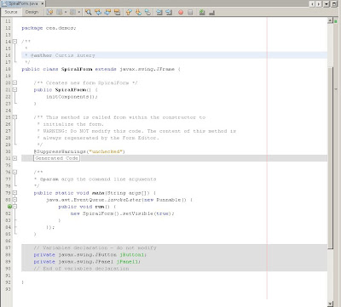341x307 pixels.
Task: Click Find Previous Occurrence icon
Action: click(x=98, y=12)
